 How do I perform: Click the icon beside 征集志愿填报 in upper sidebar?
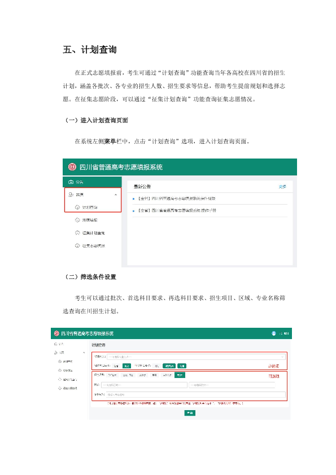77,245
